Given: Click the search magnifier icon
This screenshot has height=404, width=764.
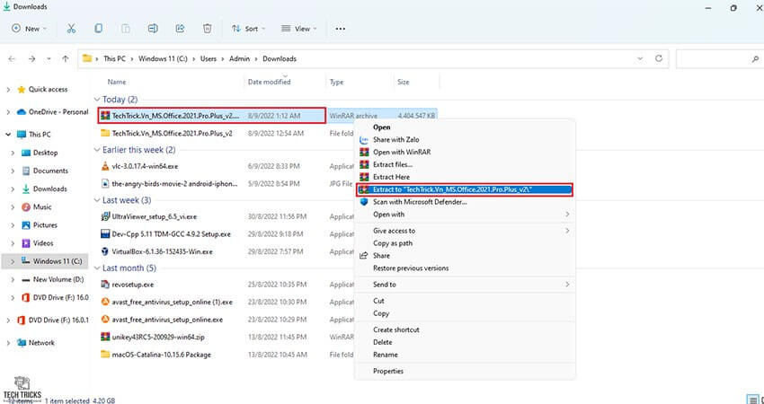Looking at the screenshot, I should coord(755,59).
